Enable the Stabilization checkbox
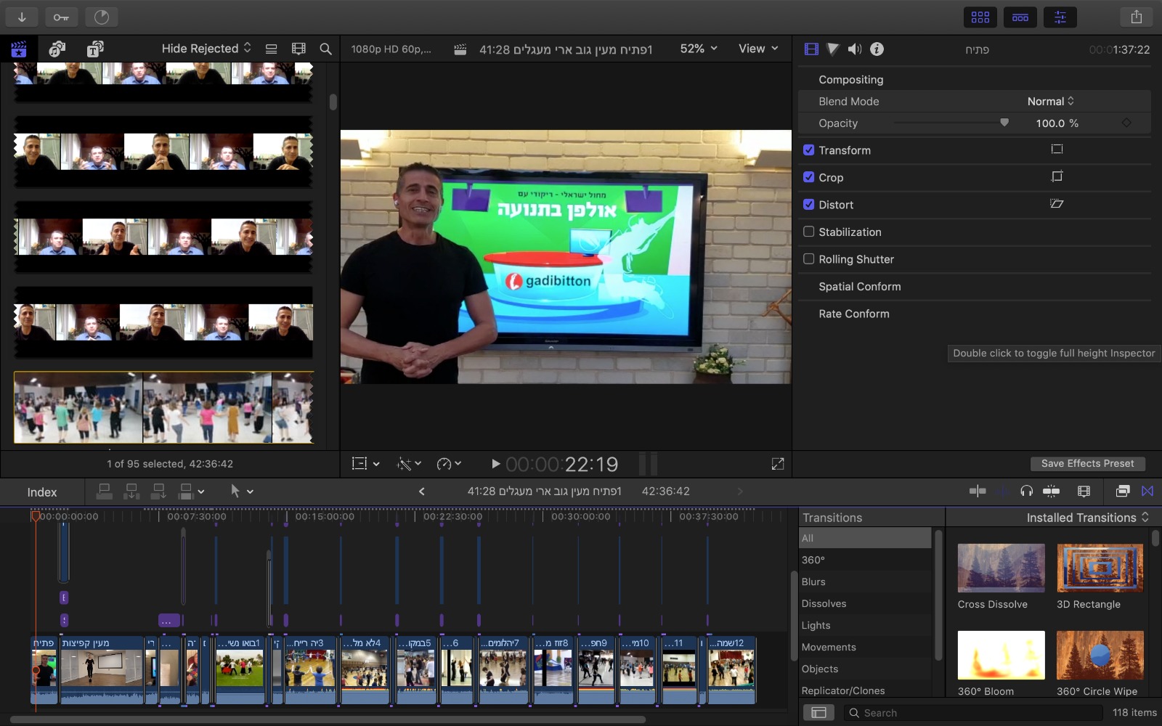 click(x=808, y=232)
